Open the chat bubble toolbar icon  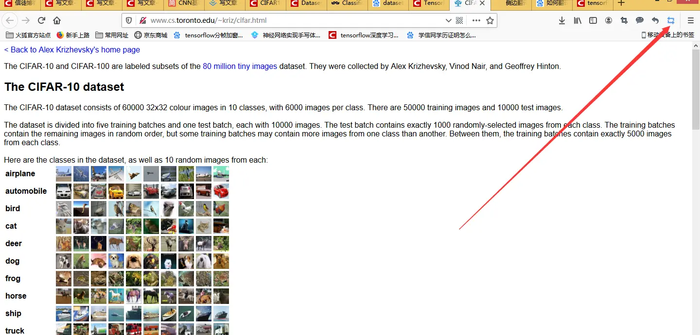pos(640,20)
